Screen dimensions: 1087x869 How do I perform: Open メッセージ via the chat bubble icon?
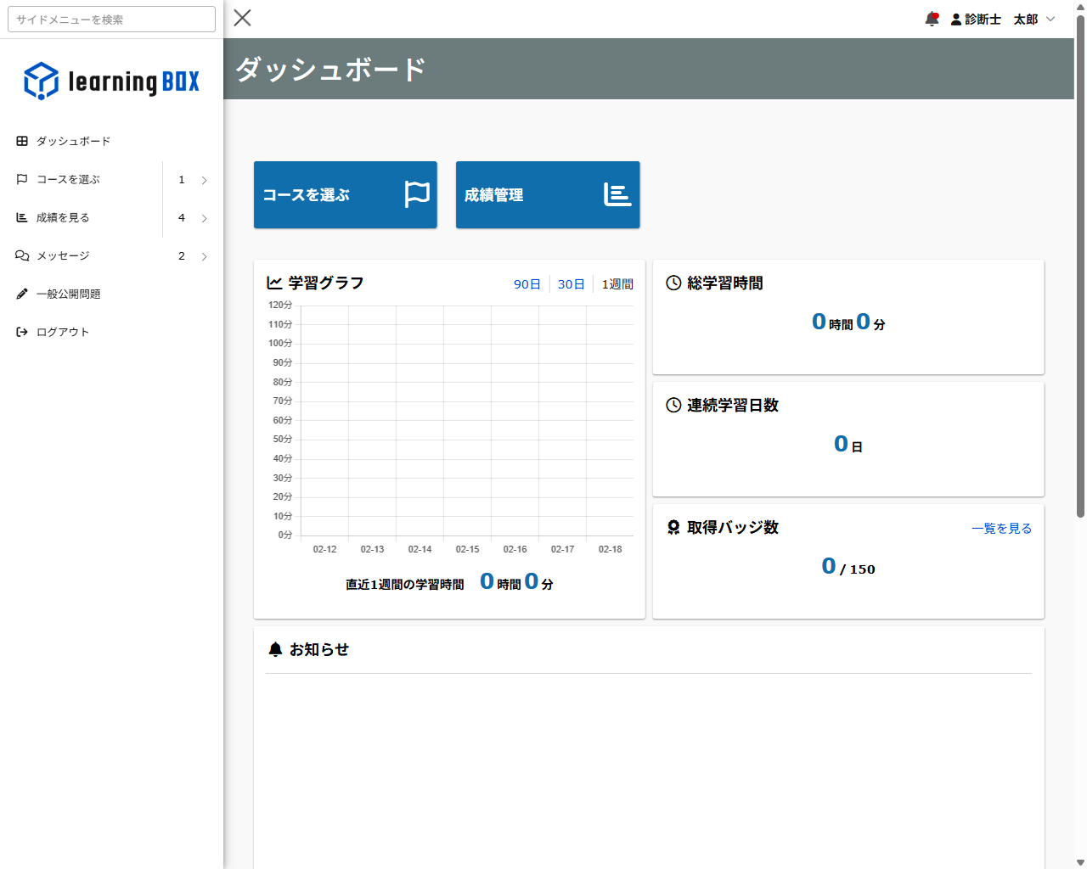[21, 255]
